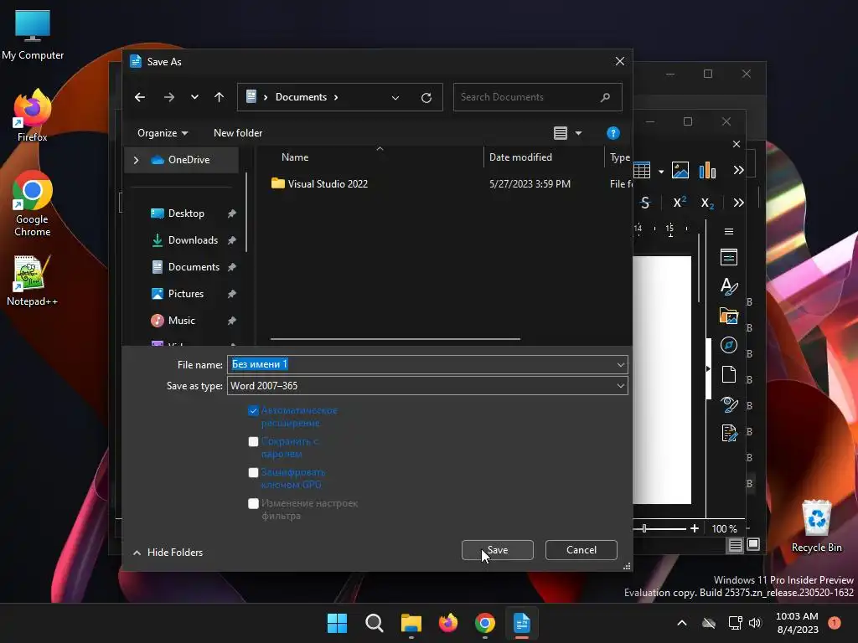Open Properties deck in Writer sidebar
This screenshot has width=858, height=643.
[x=729, y=257]
